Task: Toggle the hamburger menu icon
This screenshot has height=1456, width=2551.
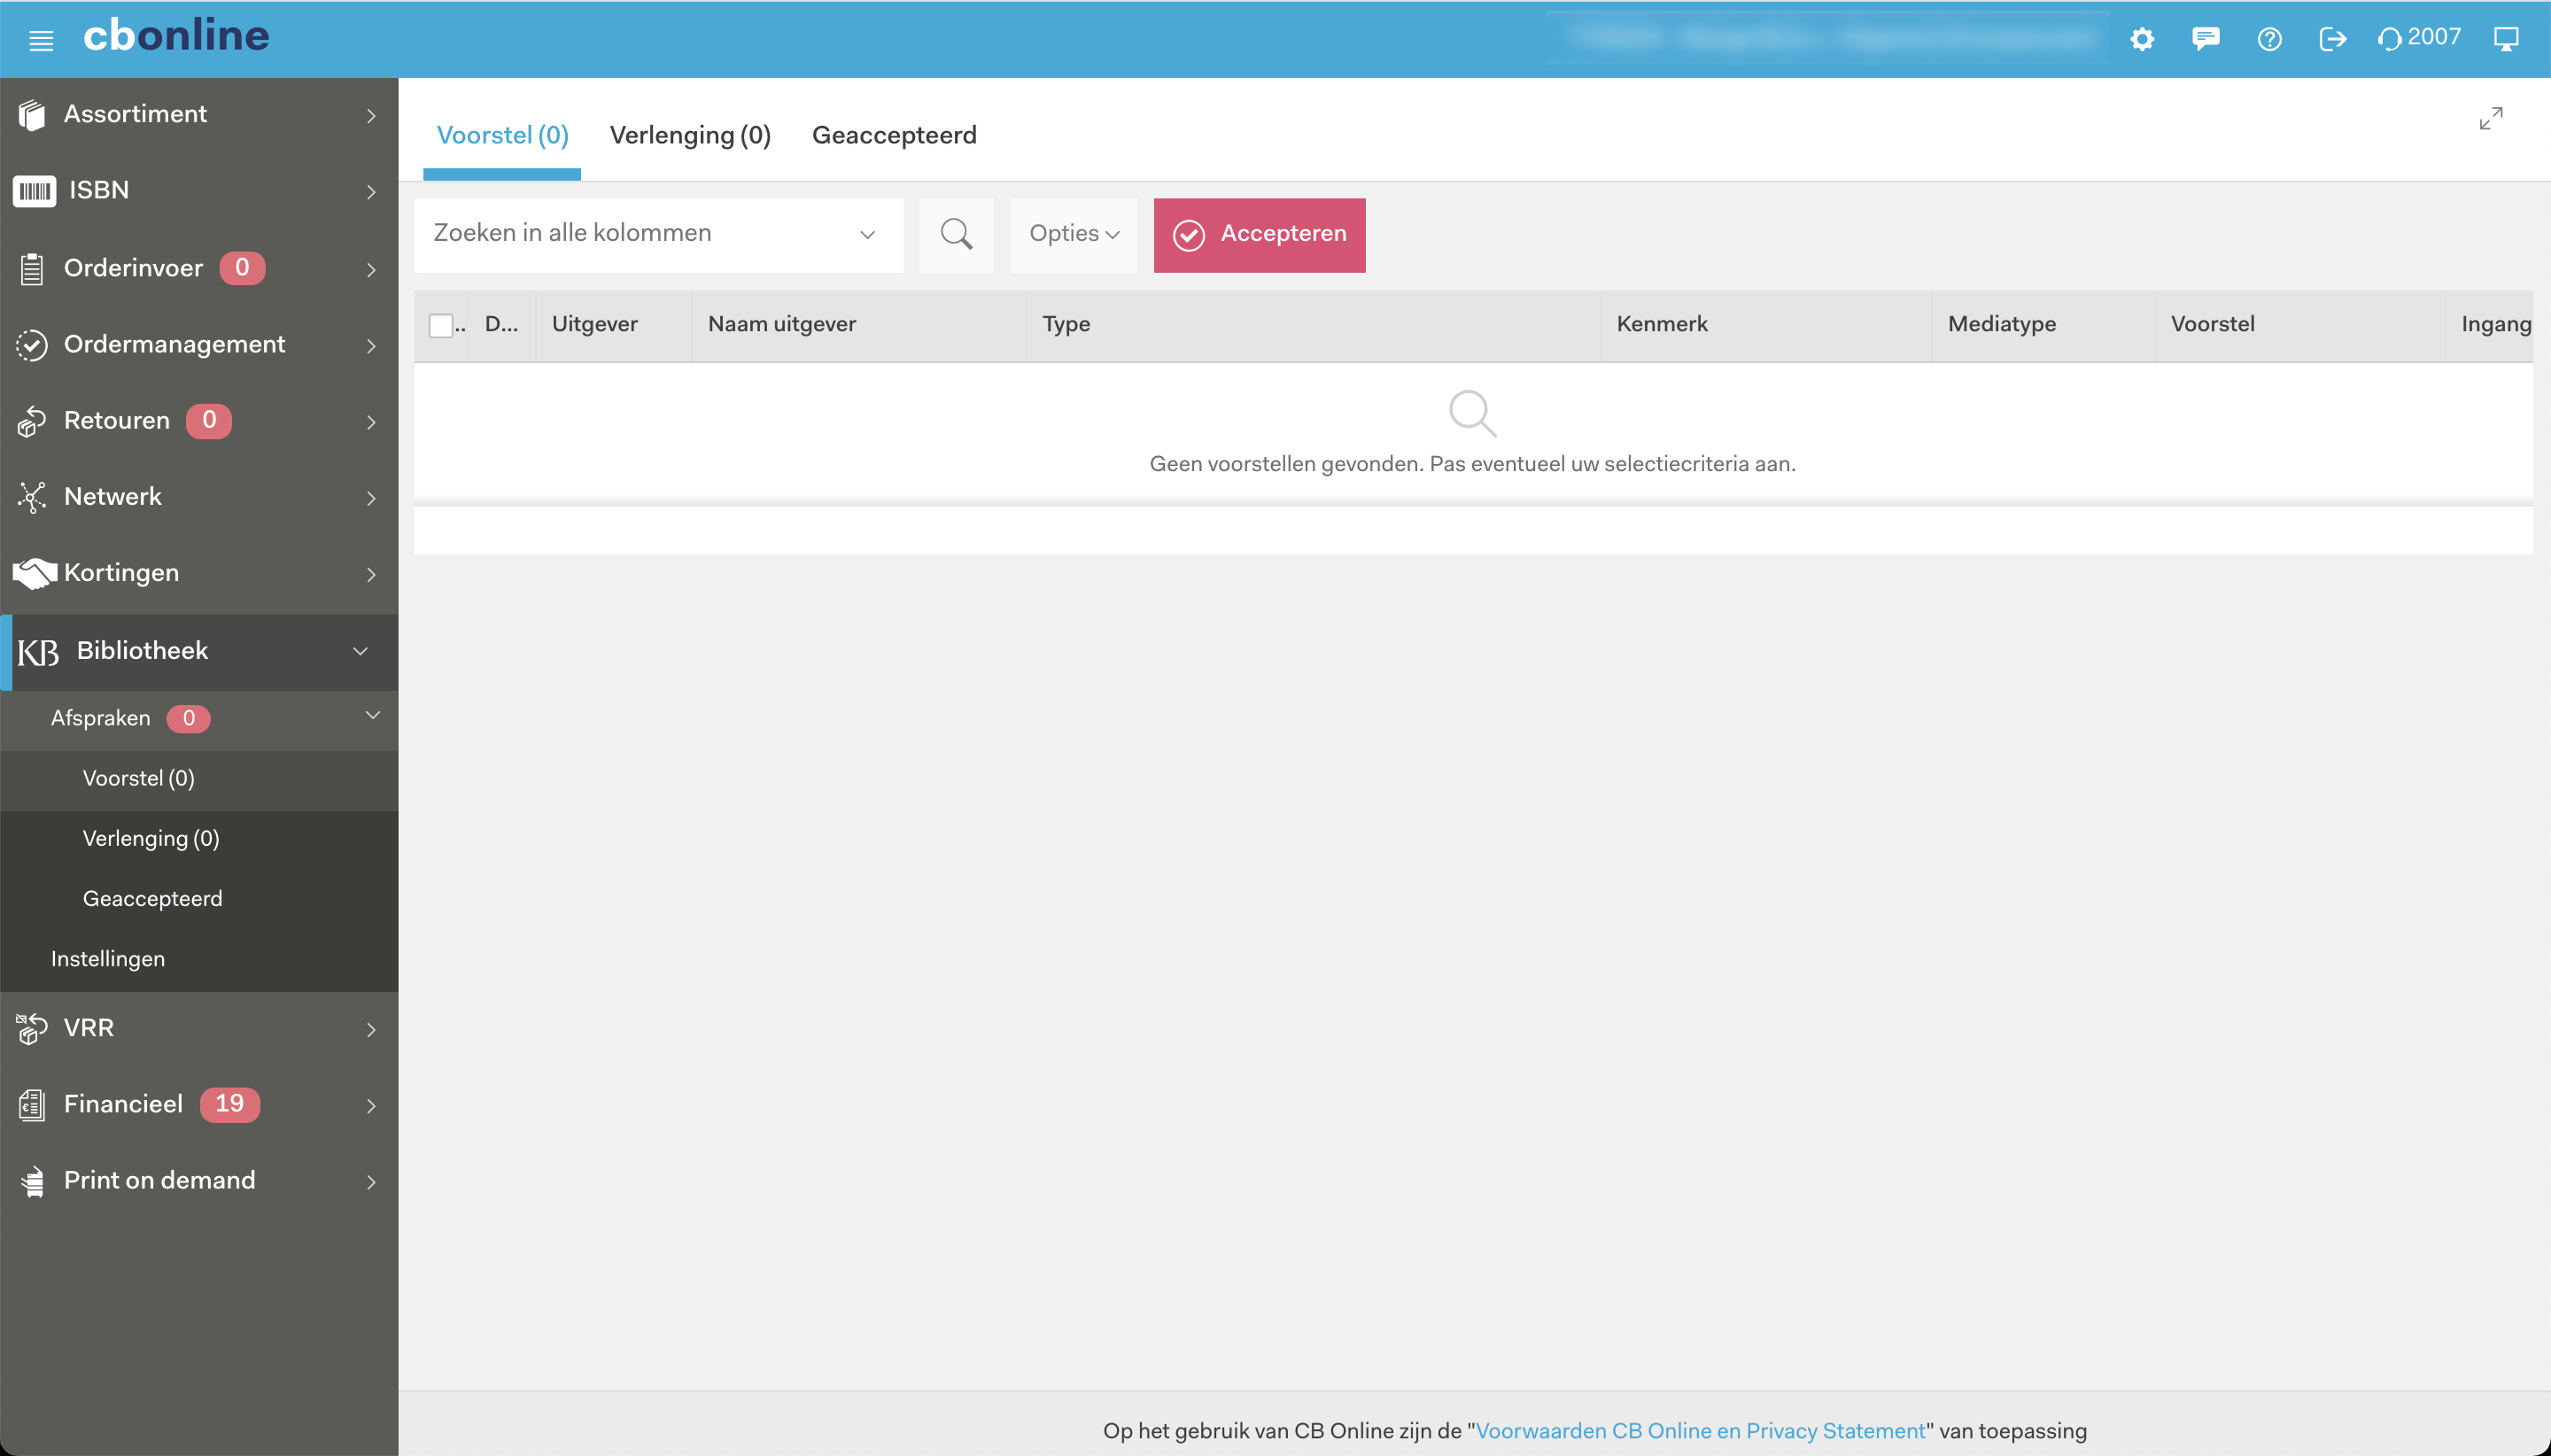Action: tap(41, 40)
